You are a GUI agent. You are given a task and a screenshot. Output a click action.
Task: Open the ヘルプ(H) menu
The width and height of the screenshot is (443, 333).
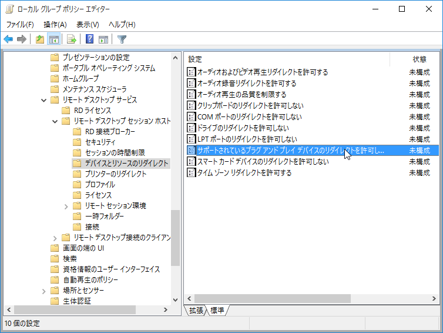coord(122,25)
